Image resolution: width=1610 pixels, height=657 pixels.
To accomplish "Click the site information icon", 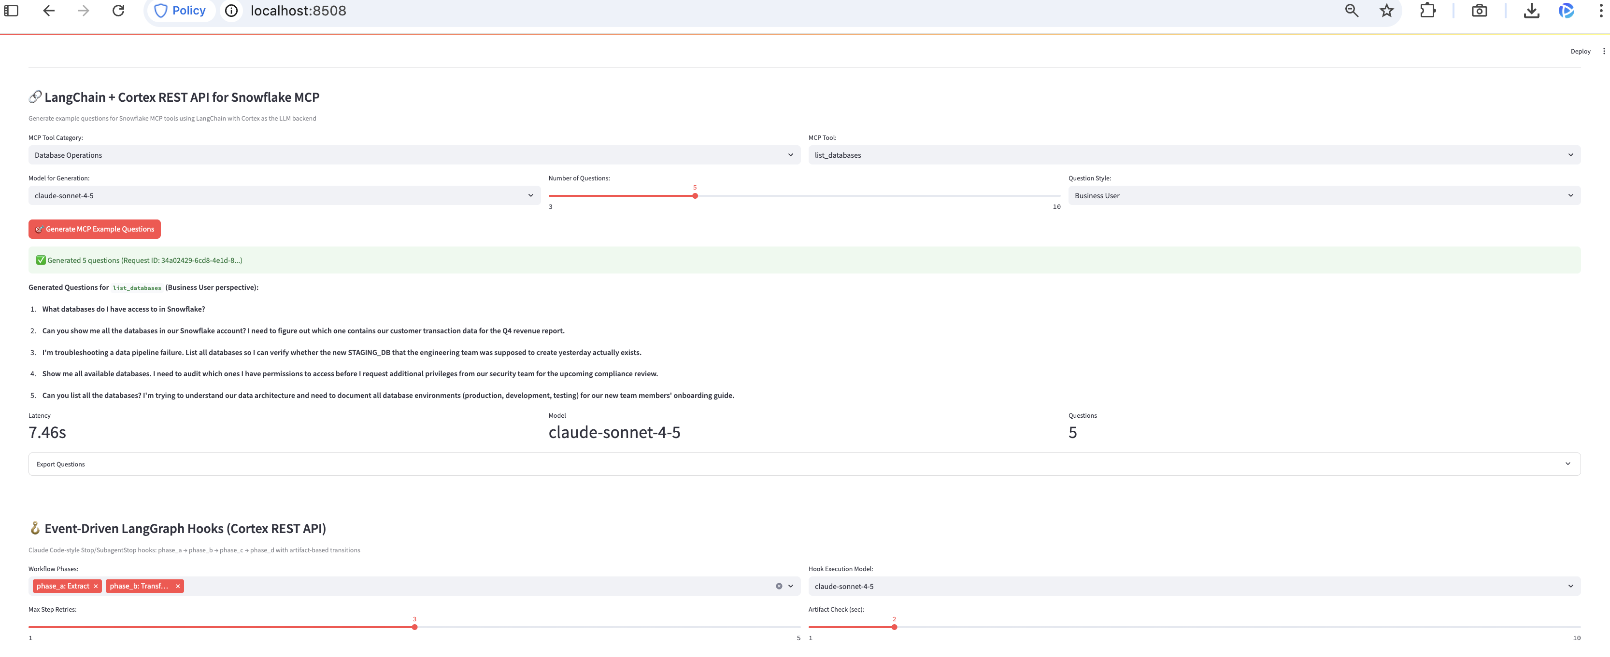I will click(231, 11).
